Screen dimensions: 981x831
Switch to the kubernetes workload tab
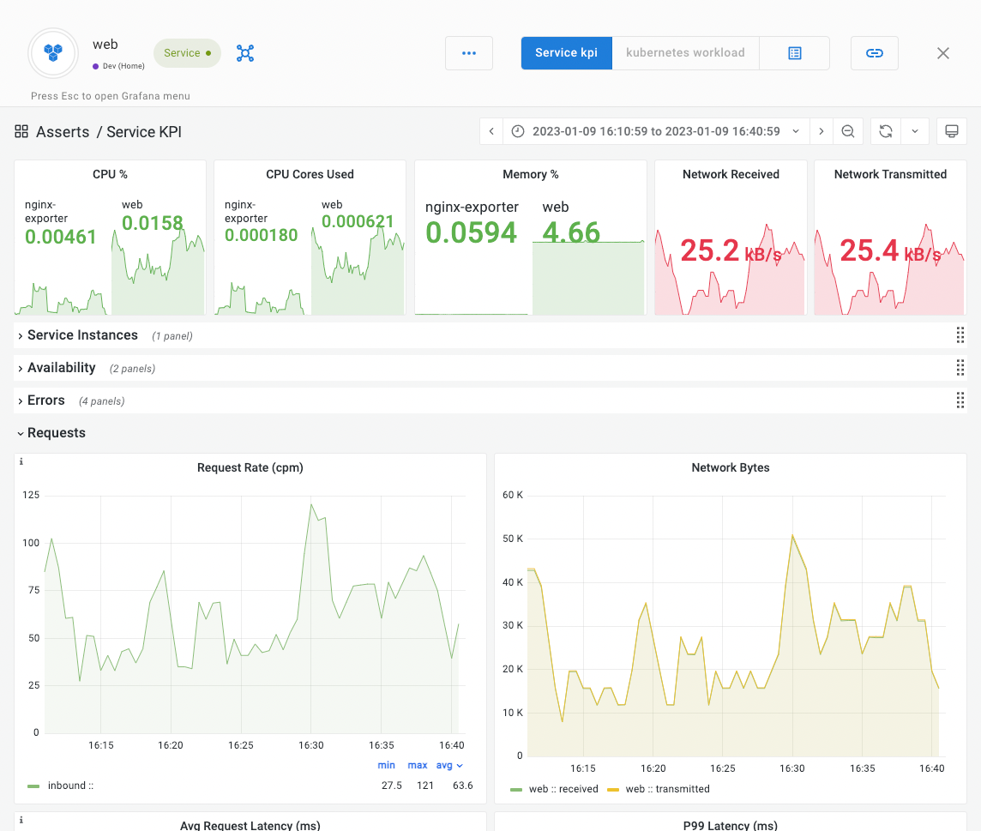pyautogui.click(x=685, y=53)
